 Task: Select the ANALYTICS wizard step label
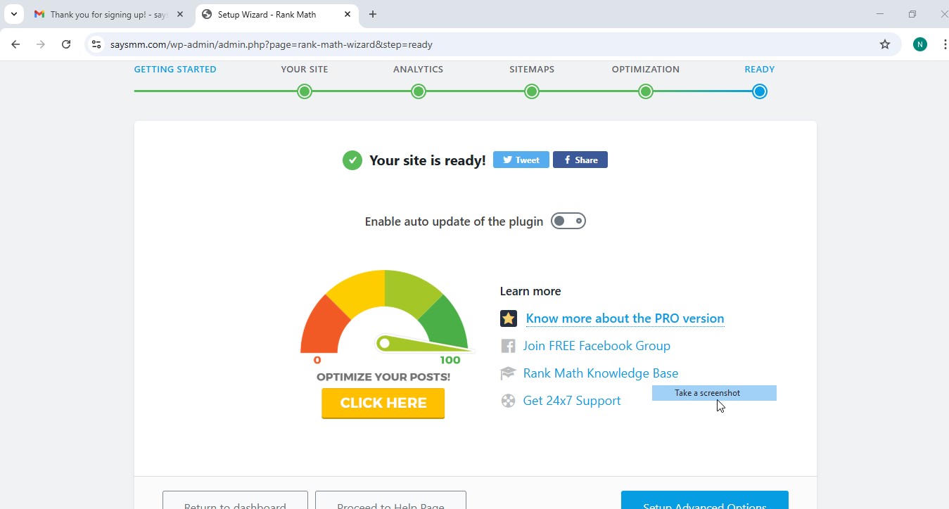coord(418,69)
